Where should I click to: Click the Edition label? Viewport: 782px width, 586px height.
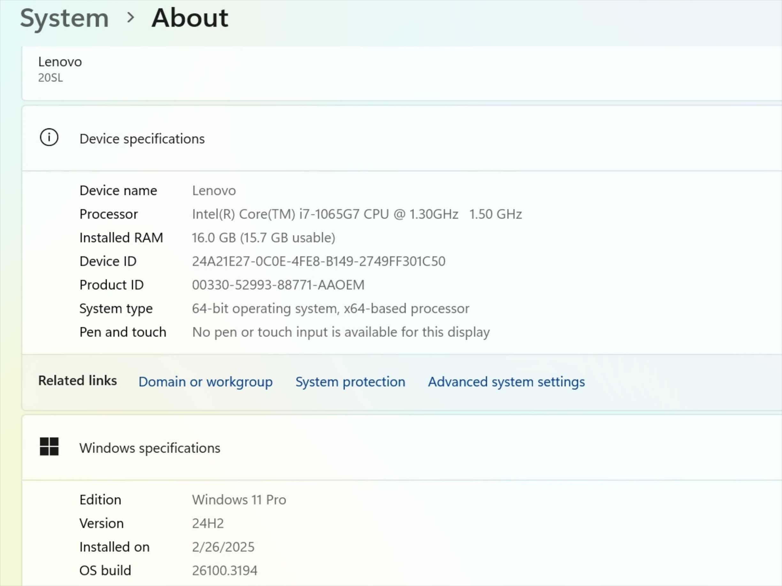click(x=100, y=500)
